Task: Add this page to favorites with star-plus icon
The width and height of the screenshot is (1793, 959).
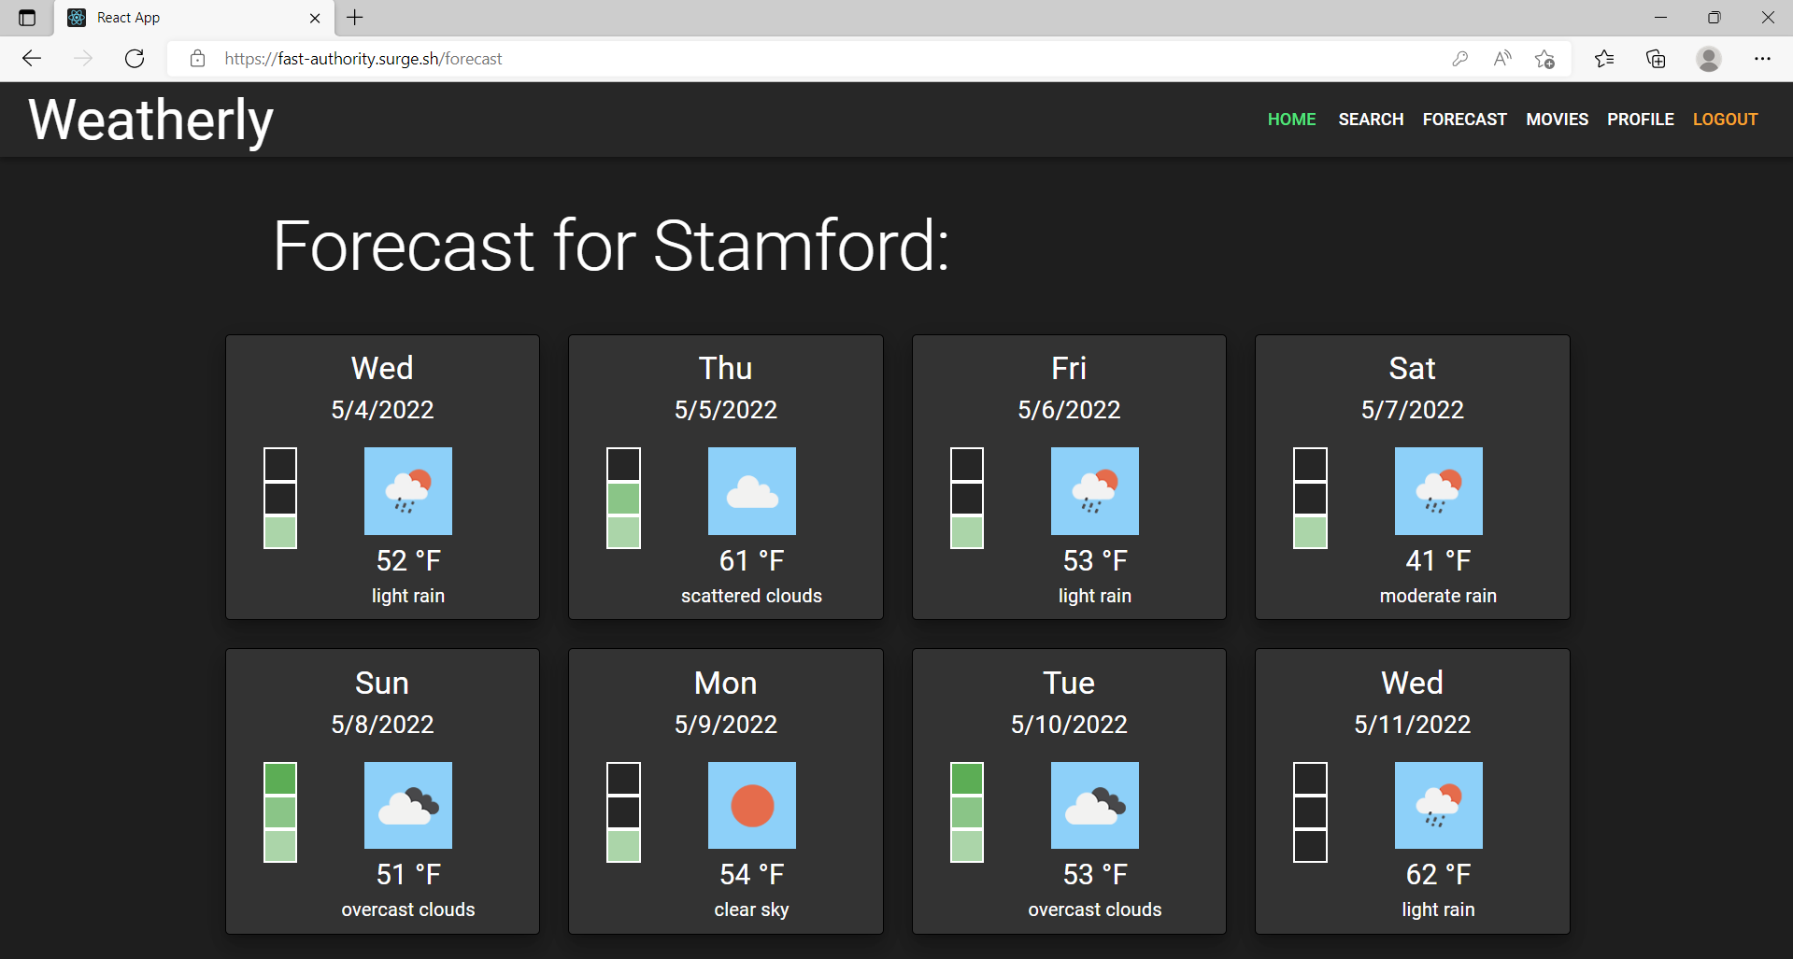Action: coord(1544,59)
